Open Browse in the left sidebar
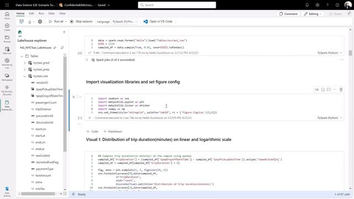Viewport: 354px width, 199px height. (x=7, y=39)
